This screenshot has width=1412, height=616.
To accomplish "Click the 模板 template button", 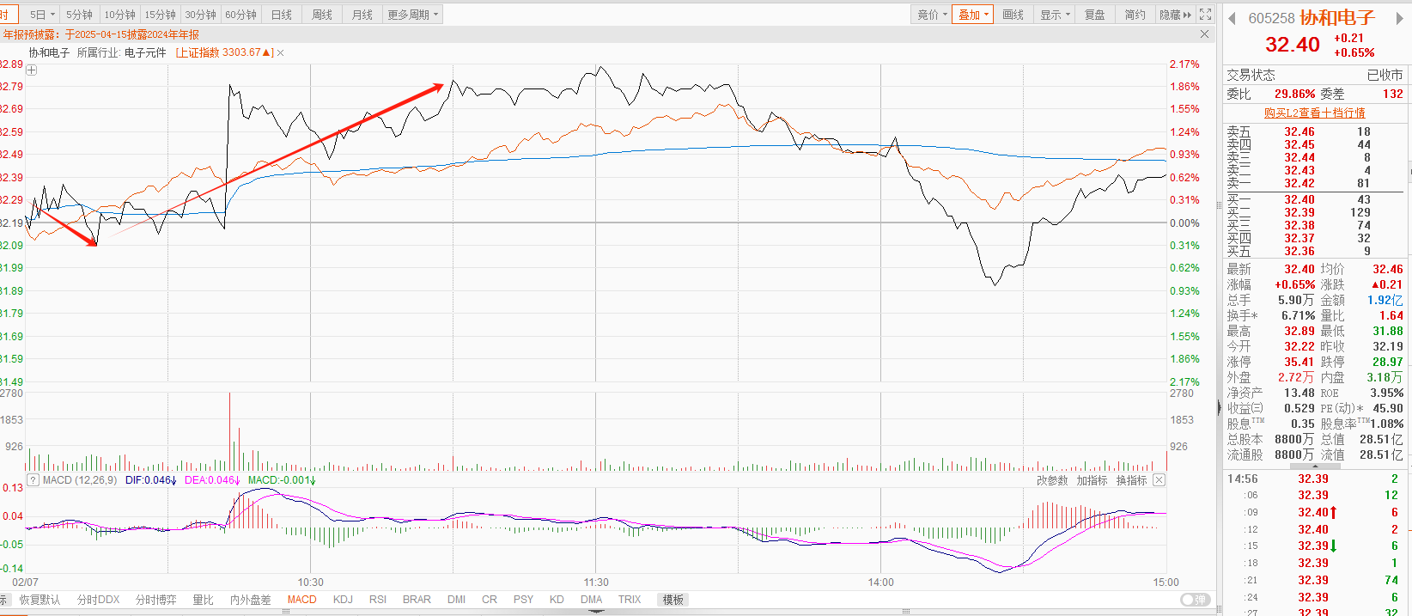I will pyautogui.click(x=673, y=600).
